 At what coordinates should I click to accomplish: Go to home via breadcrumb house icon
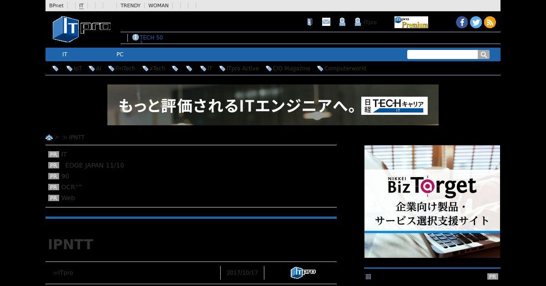click(49, 137)
